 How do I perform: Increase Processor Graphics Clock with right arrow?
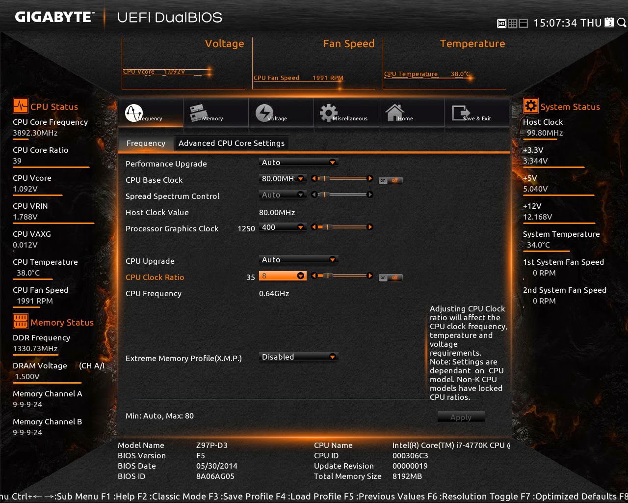pos(370,227)
